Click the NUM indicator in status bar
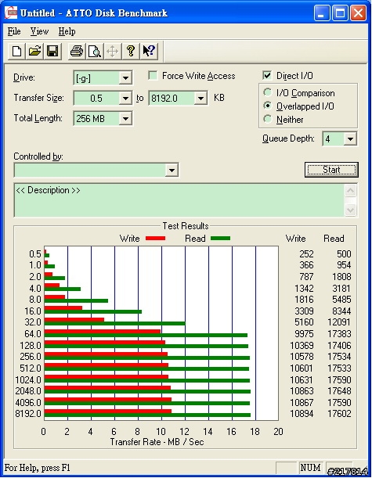The width and height of the screenshot is (372, 478). tap(310, 467)
